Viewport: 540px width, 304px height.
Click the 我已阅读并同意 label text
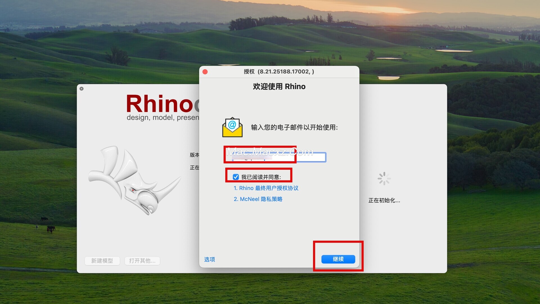(x=261, y=177)
